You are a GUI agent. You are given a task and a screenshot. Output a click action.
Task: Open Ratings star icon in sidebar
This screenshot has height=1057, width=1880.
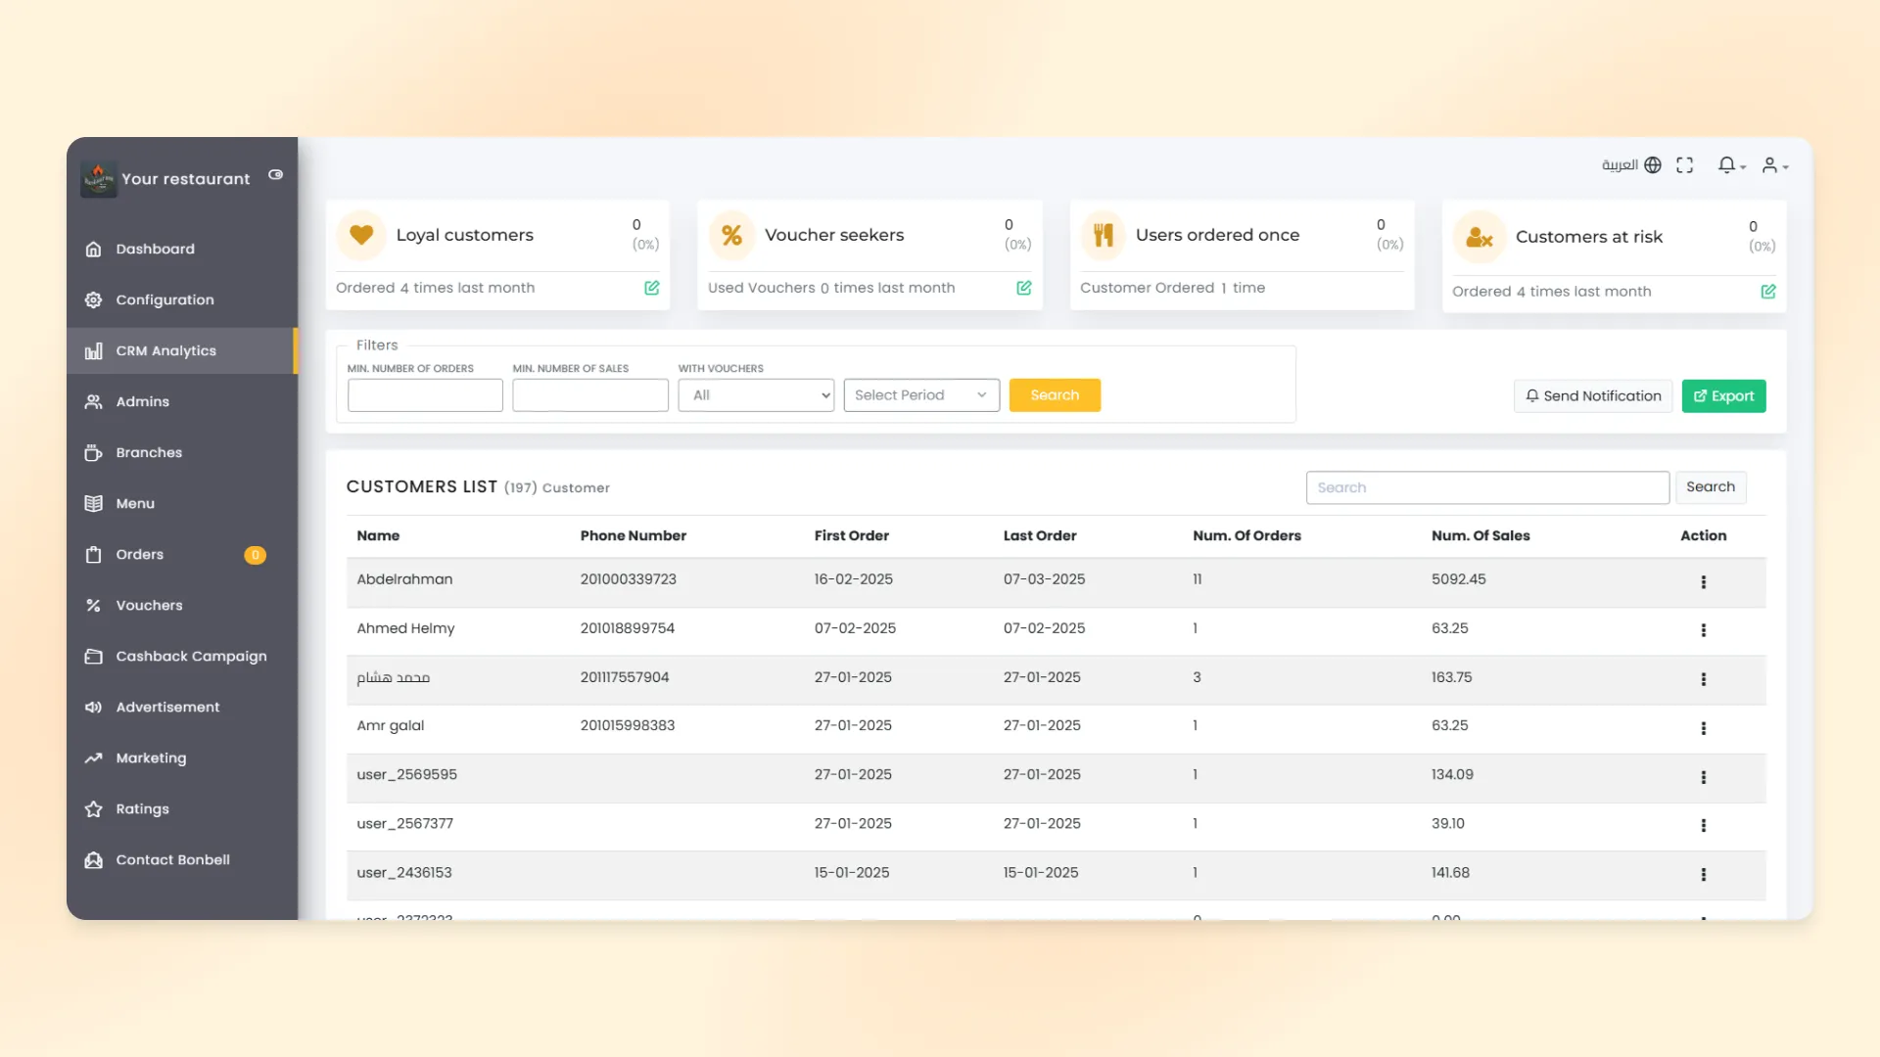click(x=94, y=809)
